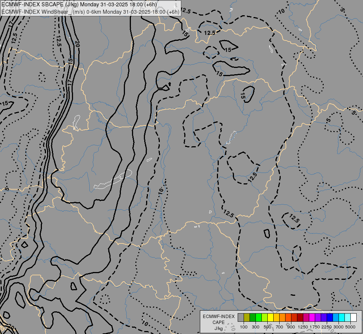Click the amber swatch left of 700 tick

point(276,317)
